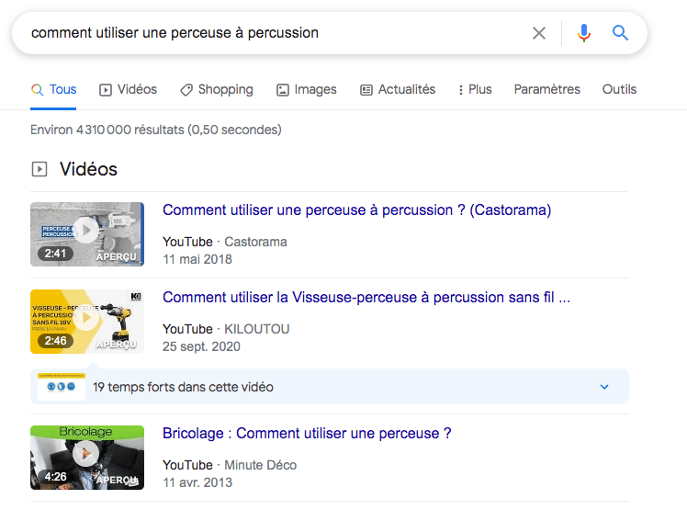The height and width of the screenshot is (510, 687).
Task: Start voice search with microphone icon
Action: point(583,33)
